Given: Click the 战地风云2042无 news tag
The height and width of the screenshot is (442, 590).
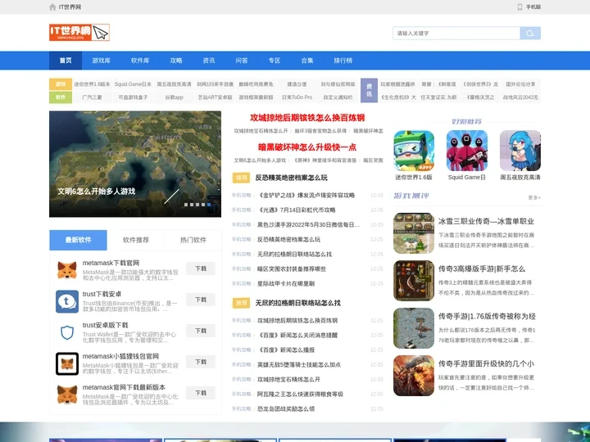Looking at the screenshot, I should [x=520, y=97].
